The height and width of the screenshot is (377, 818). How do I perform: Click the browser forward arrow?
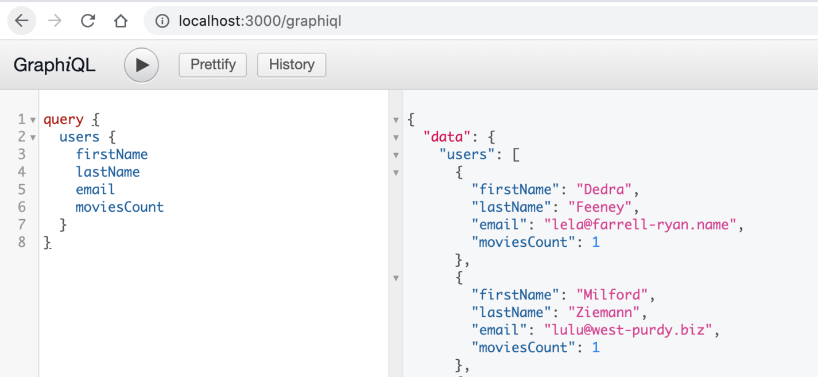click(55, 21)
